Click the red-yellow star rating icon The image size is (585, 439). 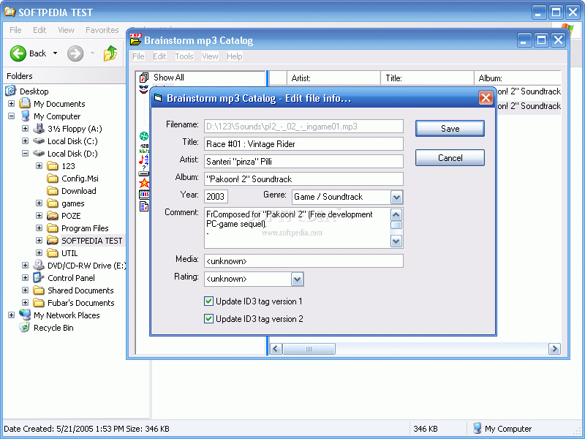point(144,183)
